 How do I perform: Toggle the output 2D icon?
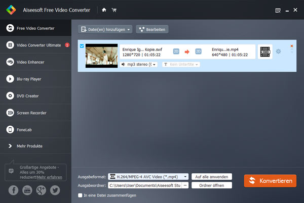[198, 52]
